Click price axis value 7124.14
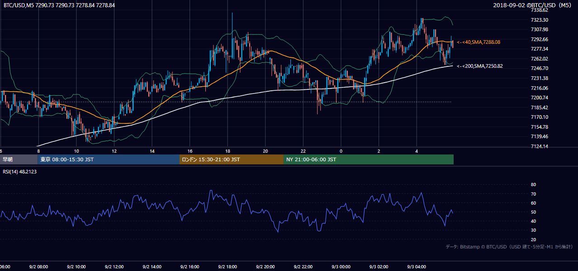578x271 pixels. tap(540, 146)
